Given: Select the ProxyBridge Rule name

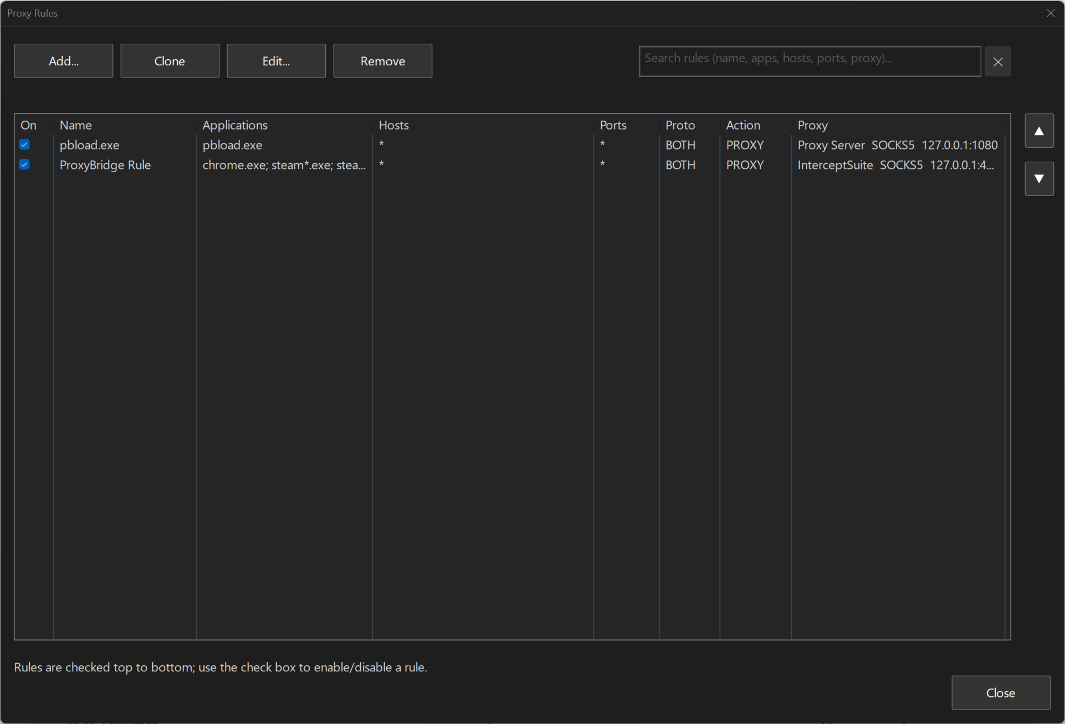Looking at the screenshot, I should pyautogui.click(x=105, y=165).
